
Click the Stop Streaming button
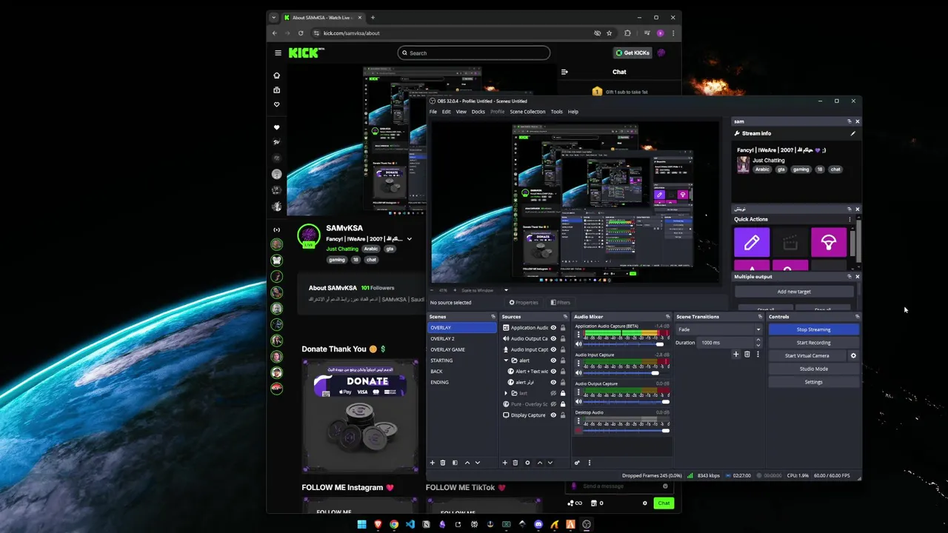coord(813,329)
